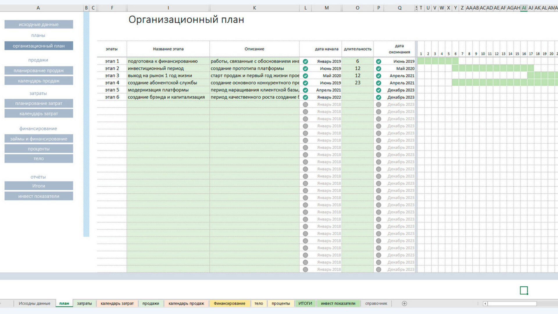Open the затраты sheet tab
The width and height of the screenshot is (558, 314).
pyautogui.click(x=84, y=304)
